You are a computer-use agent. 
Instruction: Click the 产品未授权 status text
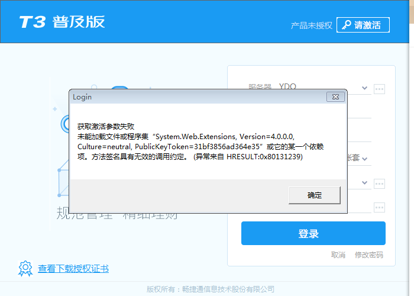coord(311,25)
